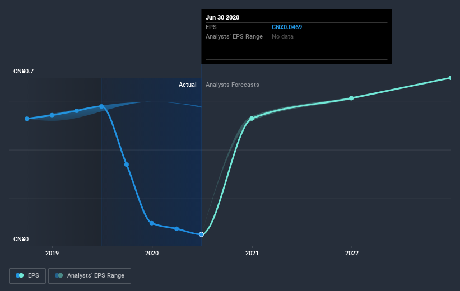The image size is (460, 291).
Task: Click the EPS row label in tooltip
Action: [211, 27]
